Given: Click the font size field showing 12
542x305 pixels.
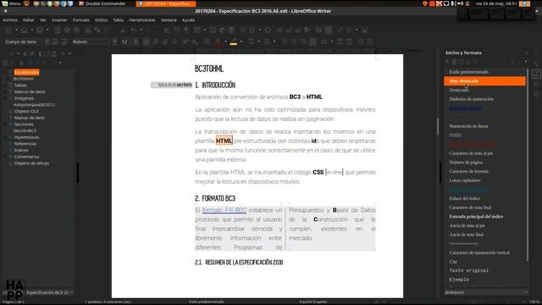Looking at the screenshot, I should click(x=126, y=42).
